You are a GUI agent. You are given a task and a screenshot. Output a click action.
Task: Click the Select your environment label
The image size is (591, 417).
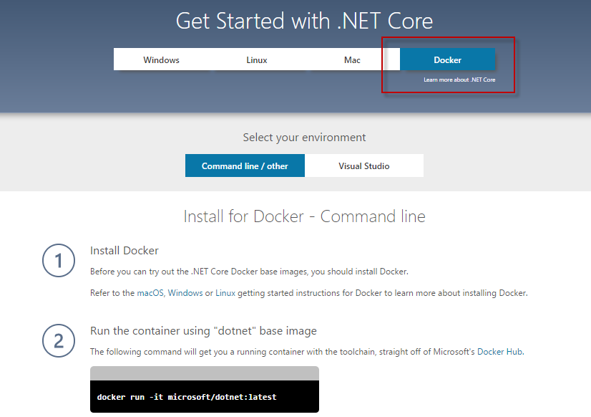point(304,138)
